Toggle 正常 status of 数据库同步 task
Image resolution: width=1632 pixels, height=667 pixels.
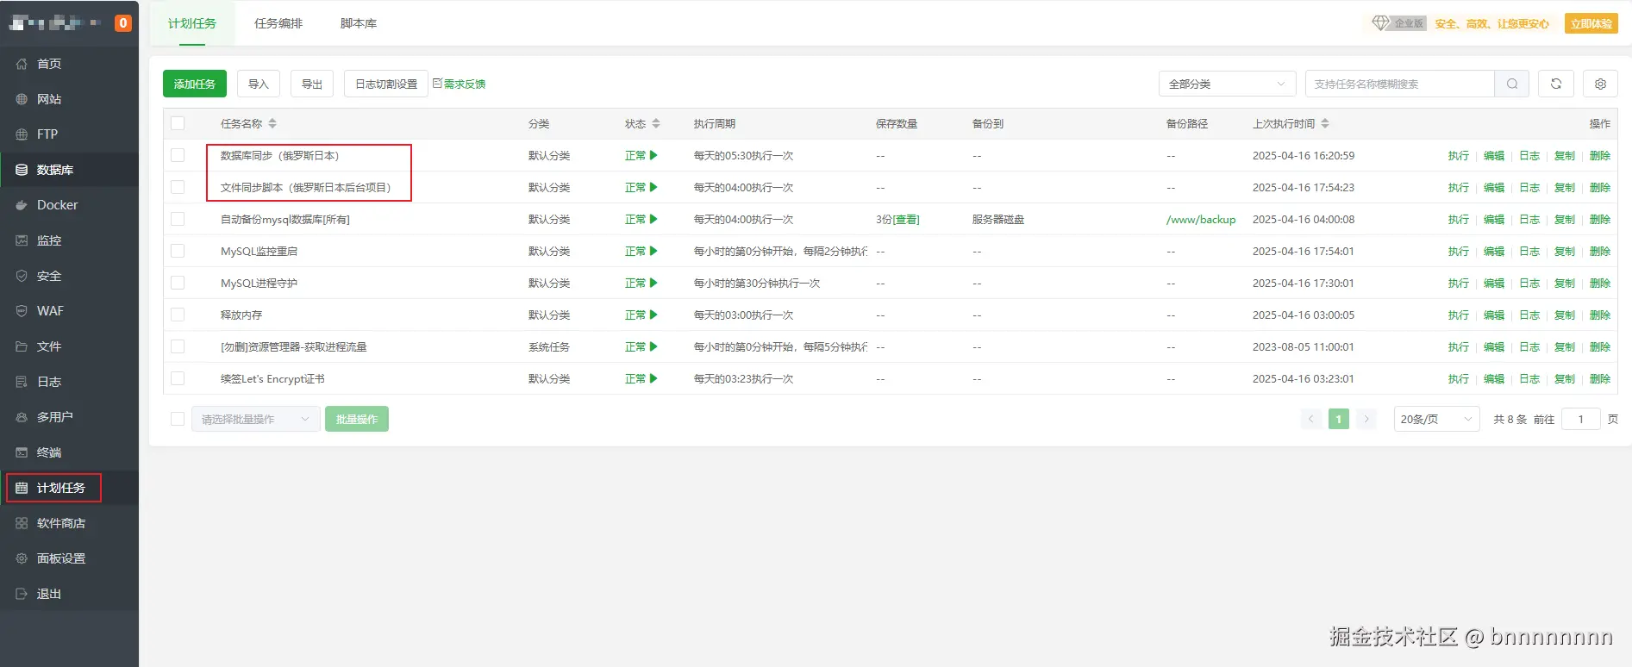(641, 155)
